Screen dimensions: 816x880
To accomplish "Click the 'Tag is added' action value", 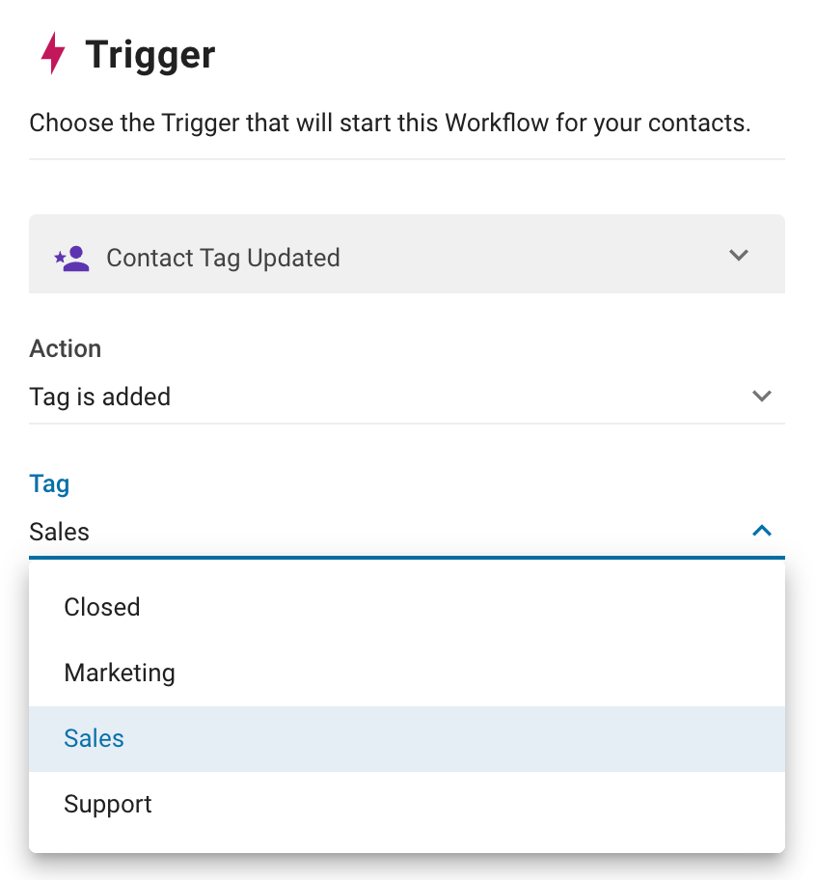I will pyautogui.click(x=100, y=397).
